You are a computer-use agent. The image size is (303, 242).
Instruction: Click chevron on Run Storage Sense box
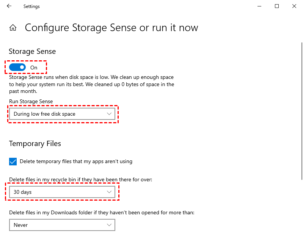109,114
